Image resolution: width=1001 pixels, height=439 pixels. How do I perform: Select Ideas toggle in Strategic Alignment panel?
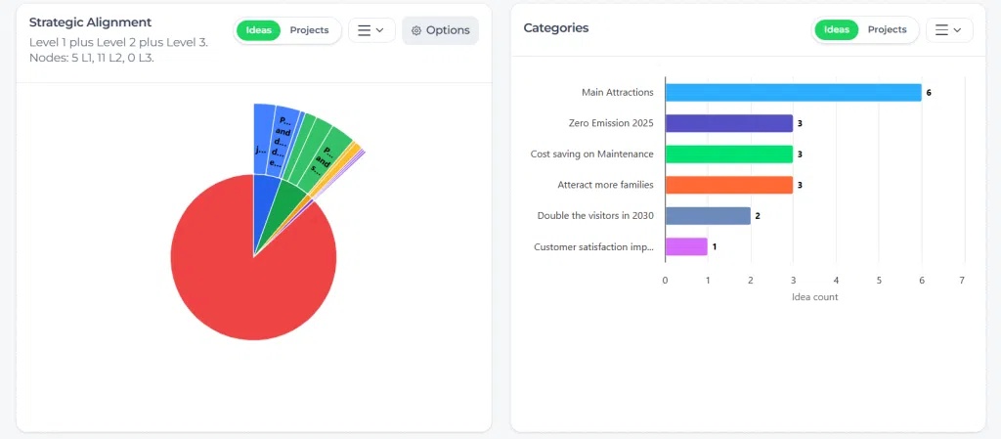[258, 30]
